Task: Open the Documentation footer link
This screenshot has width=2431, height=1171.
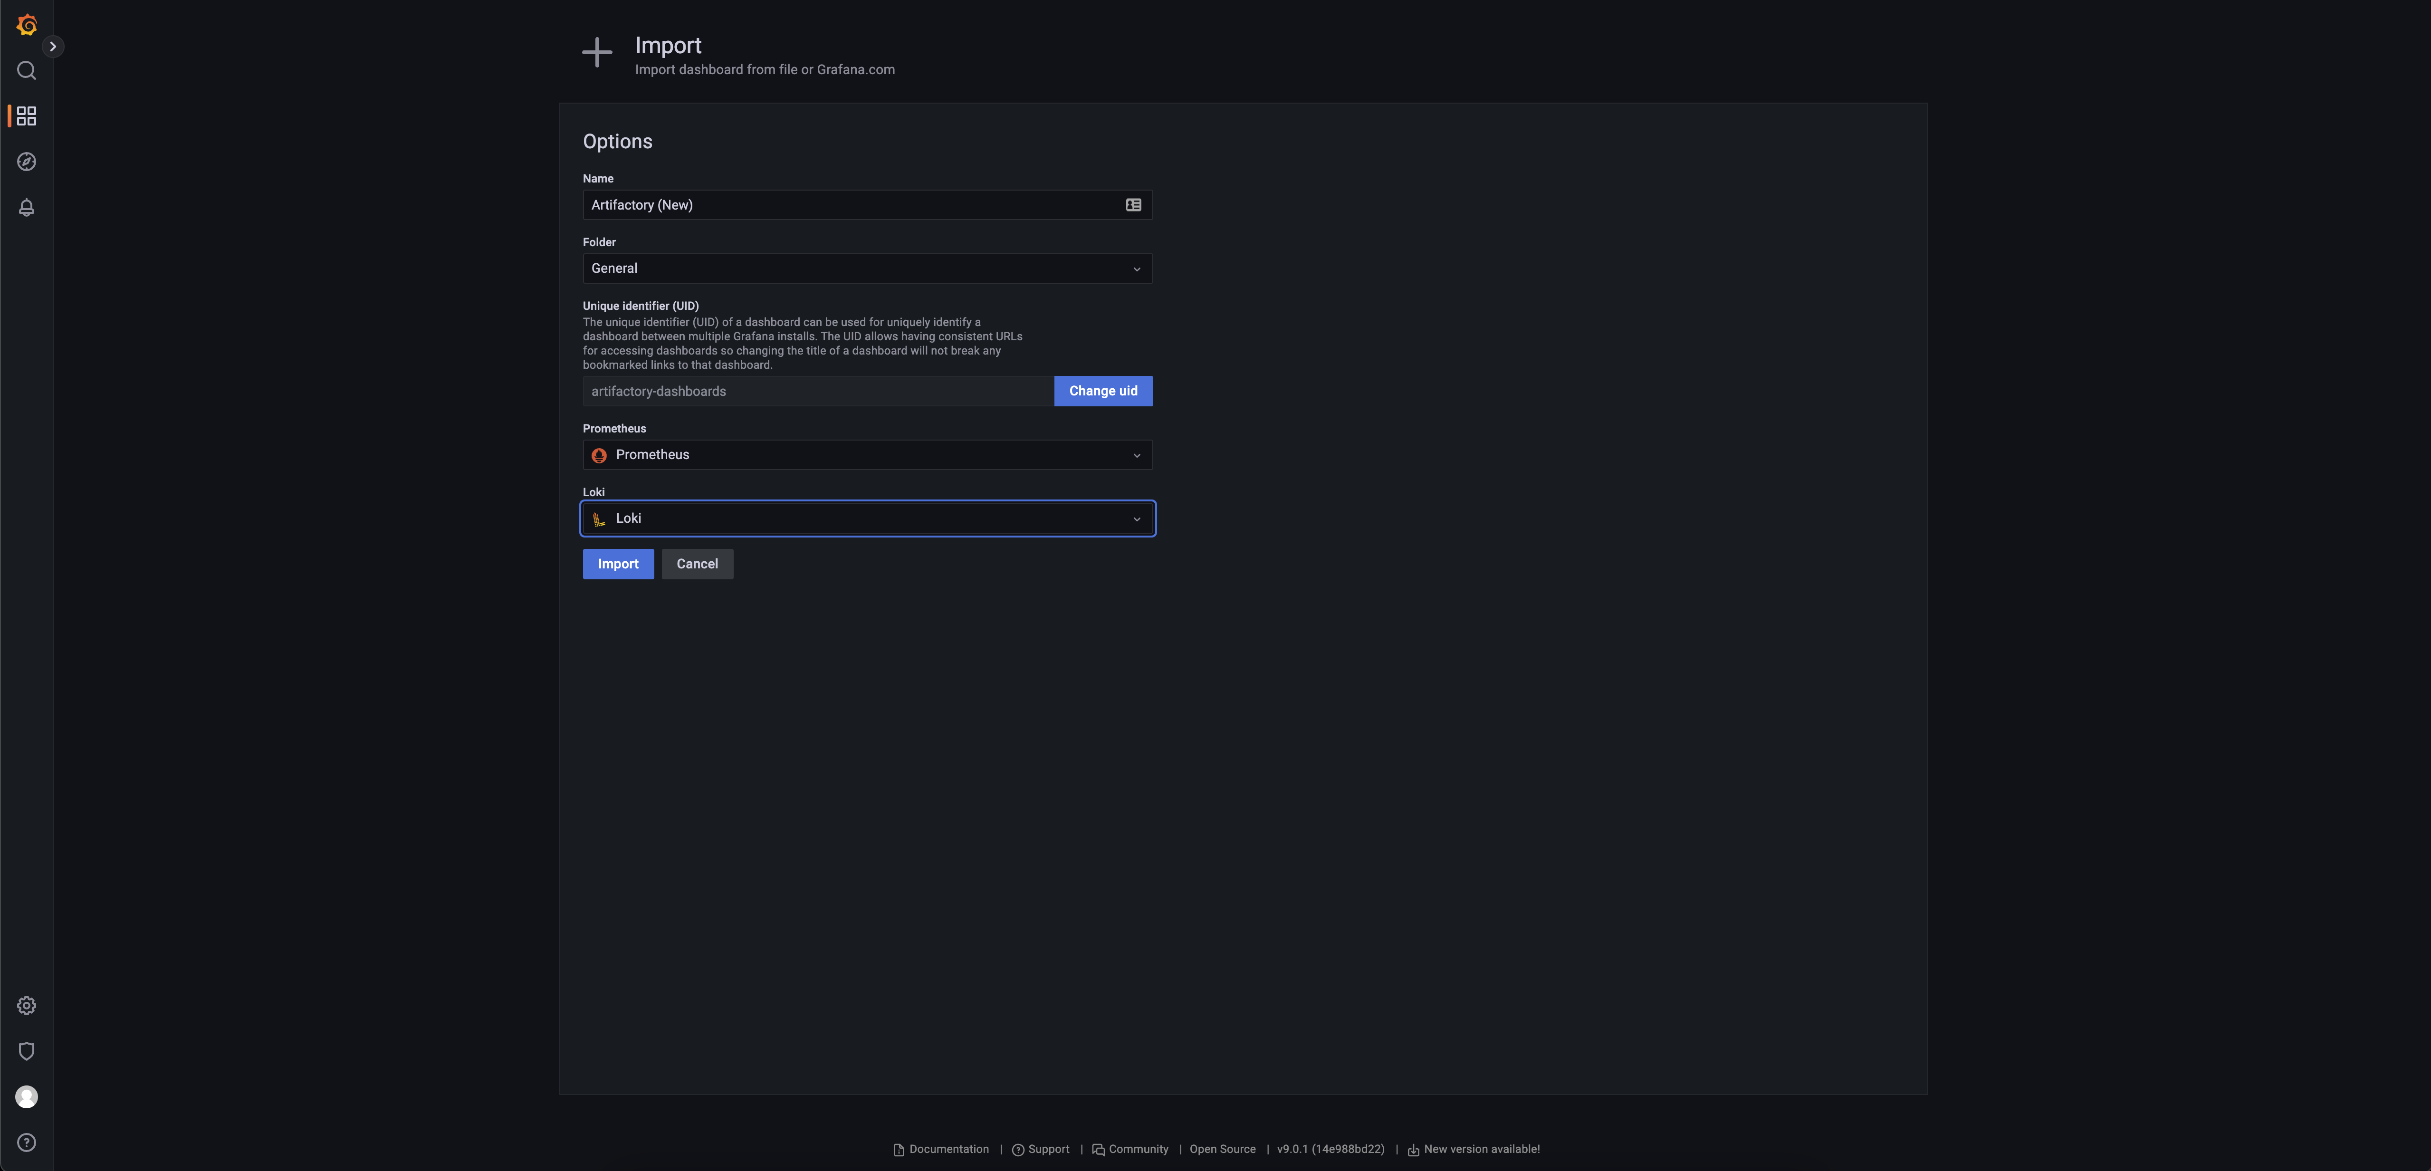Action: click(948, 1149)
